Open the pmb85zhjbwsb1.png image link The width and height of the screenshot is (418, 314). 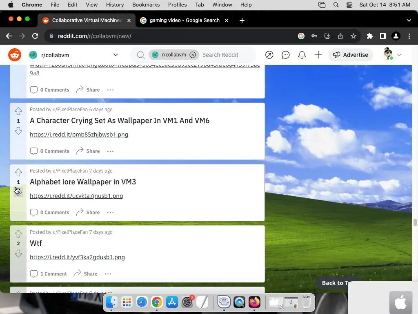[x=79, y=135]
